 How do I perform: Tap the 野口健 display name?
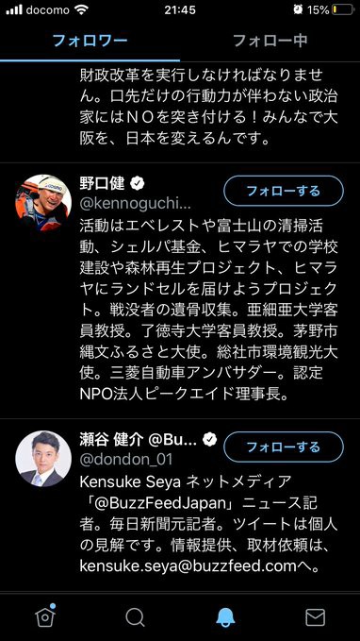[102, 184]
